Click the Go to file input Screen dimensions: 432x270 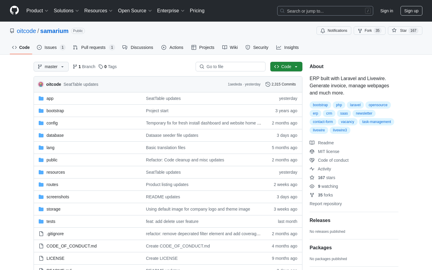coord(230,67)
